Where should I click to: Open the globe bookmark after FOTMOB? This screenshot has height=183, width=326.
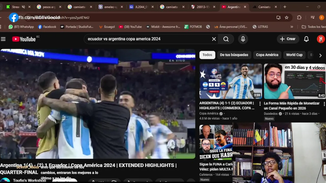coord(208,27)
